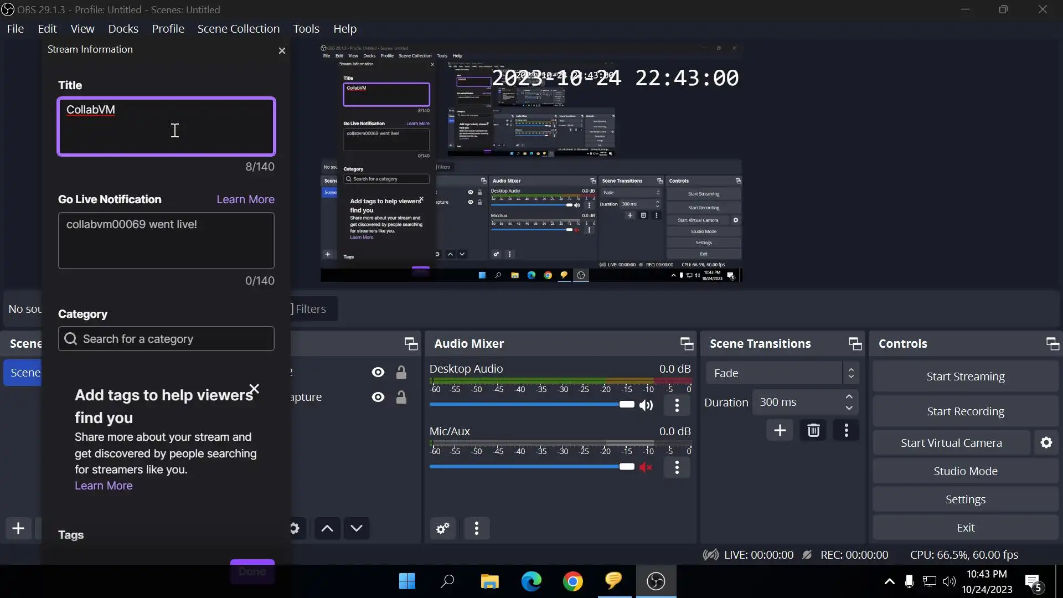
Task: Toggle lock on the first source
Action: pos(401,372)
